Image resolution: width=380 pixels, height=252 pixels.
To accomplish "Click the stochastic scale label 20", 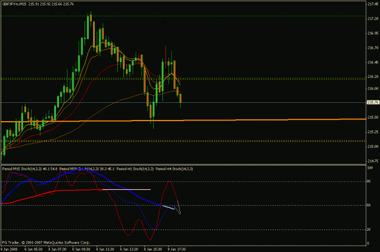I will (x=369, y=229).
